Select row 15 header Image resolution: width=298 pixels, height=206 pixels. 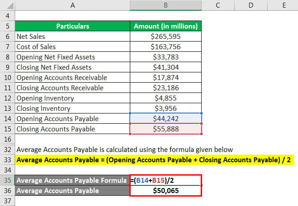(8, 129)
